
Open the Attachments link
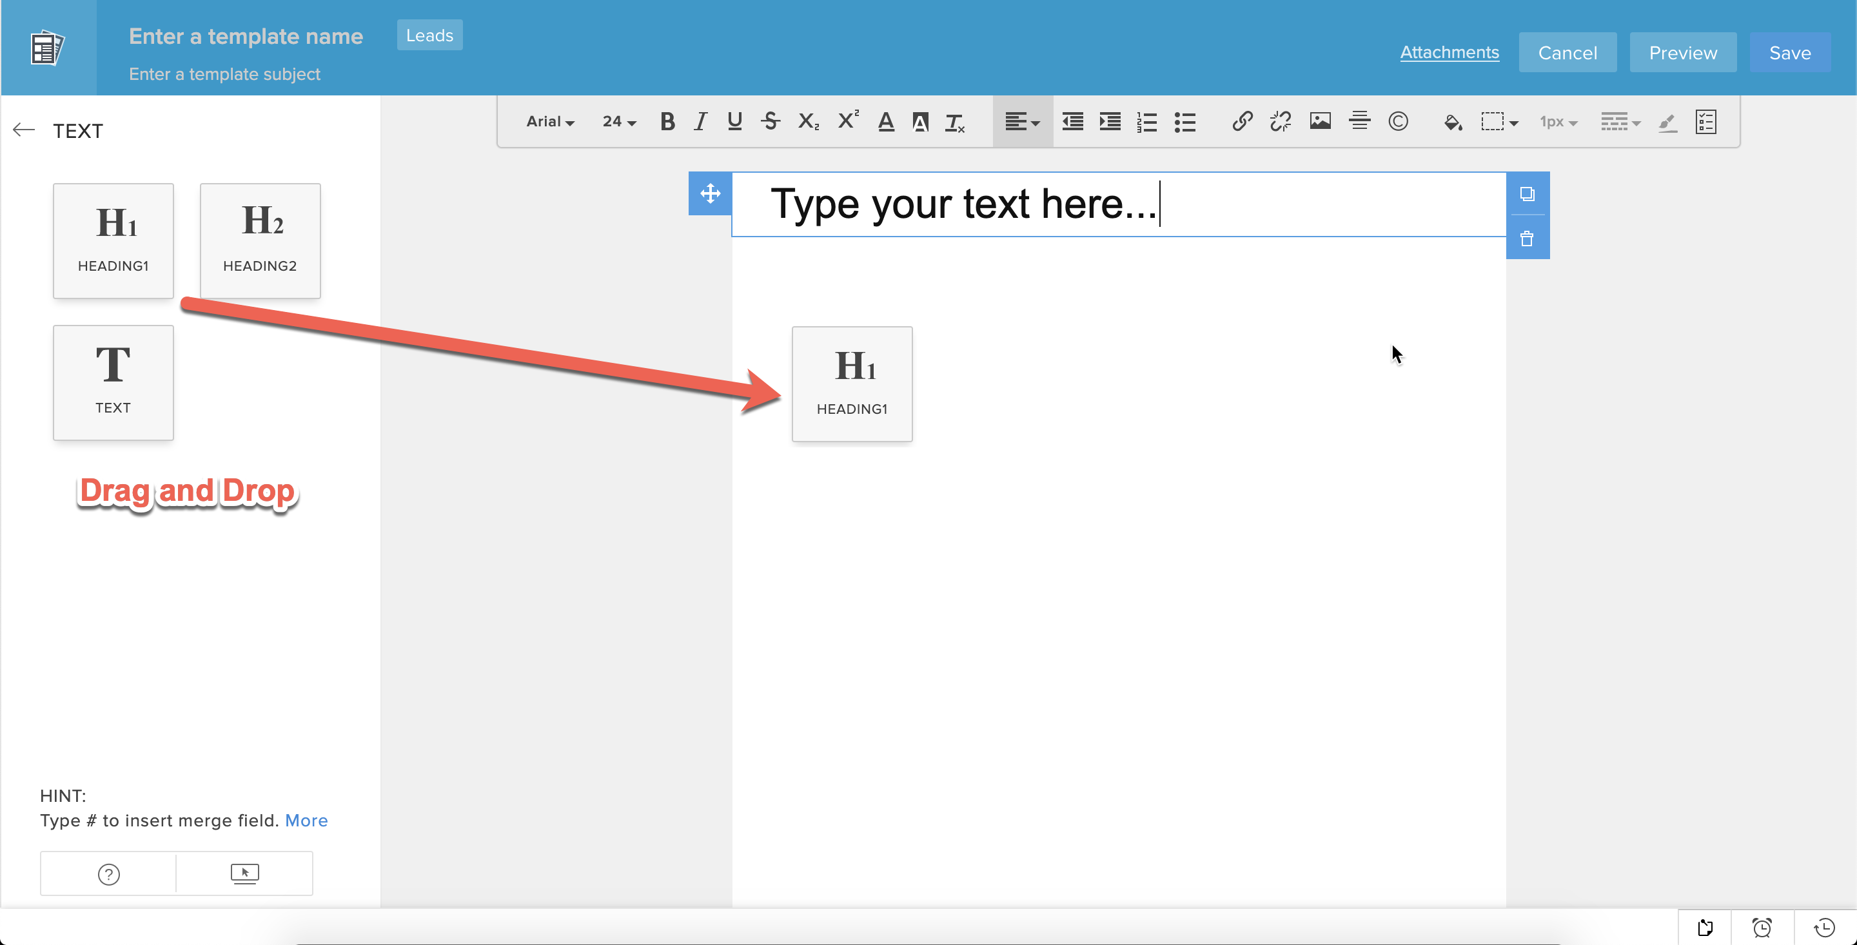tap(1449, 53)
